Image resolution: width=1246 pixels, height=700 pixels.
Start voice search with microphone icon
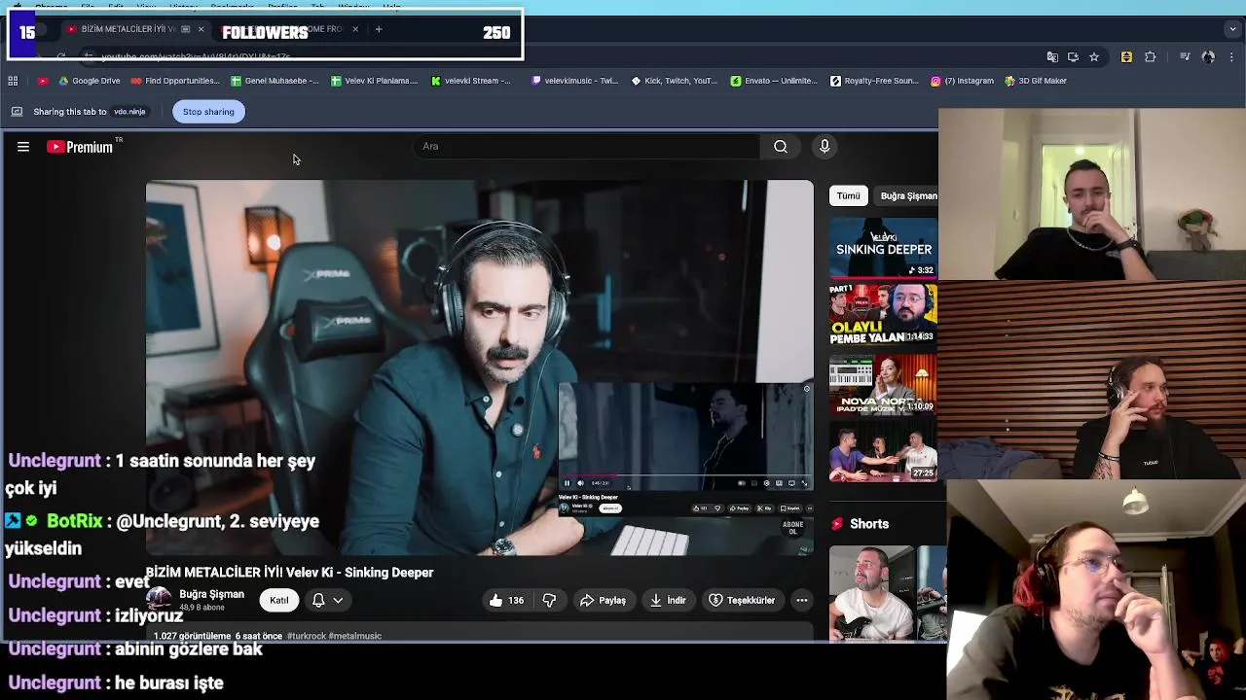click(825, 146)
